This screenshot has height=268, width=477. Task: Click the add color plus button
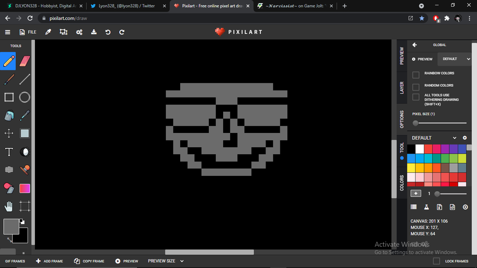416,193
